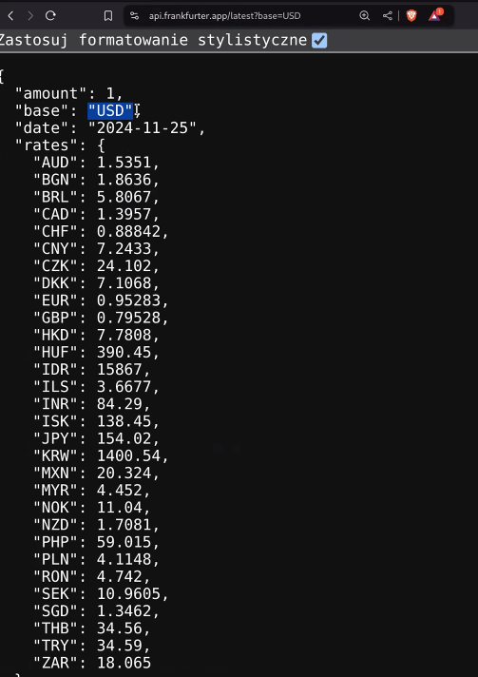Click the "amount" key at top
The width and height of the screenshot is (478, 677).
pyautogui.click(x=51, y=94)
